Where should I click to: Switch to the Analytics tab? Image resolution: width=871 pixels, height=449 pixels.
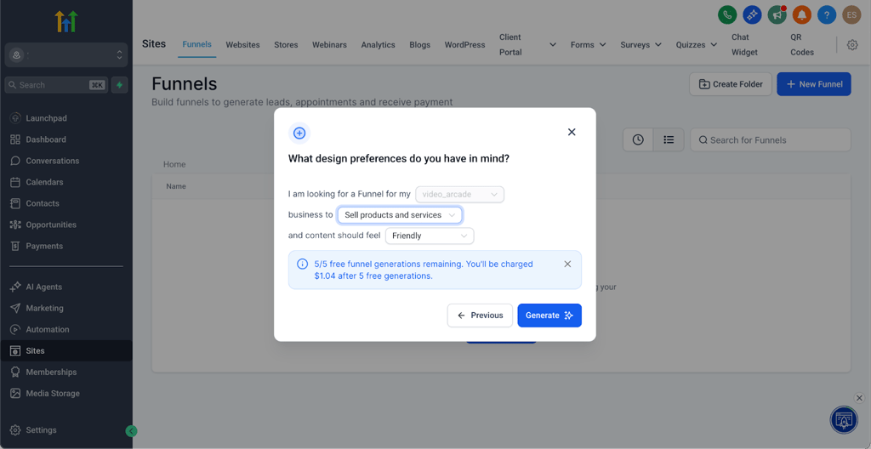[378, 45]
